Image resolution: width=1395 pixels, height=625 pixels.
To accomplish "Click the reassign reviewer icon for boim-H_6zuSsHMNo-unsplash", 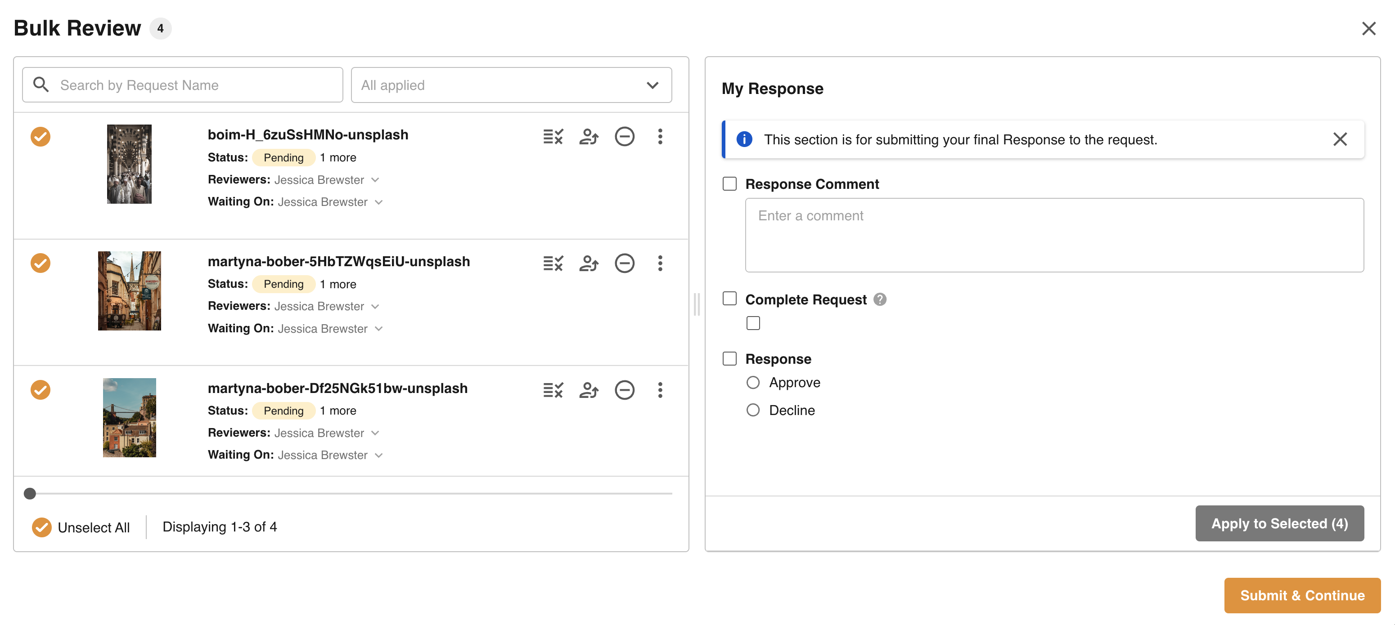I will point(589,136).
